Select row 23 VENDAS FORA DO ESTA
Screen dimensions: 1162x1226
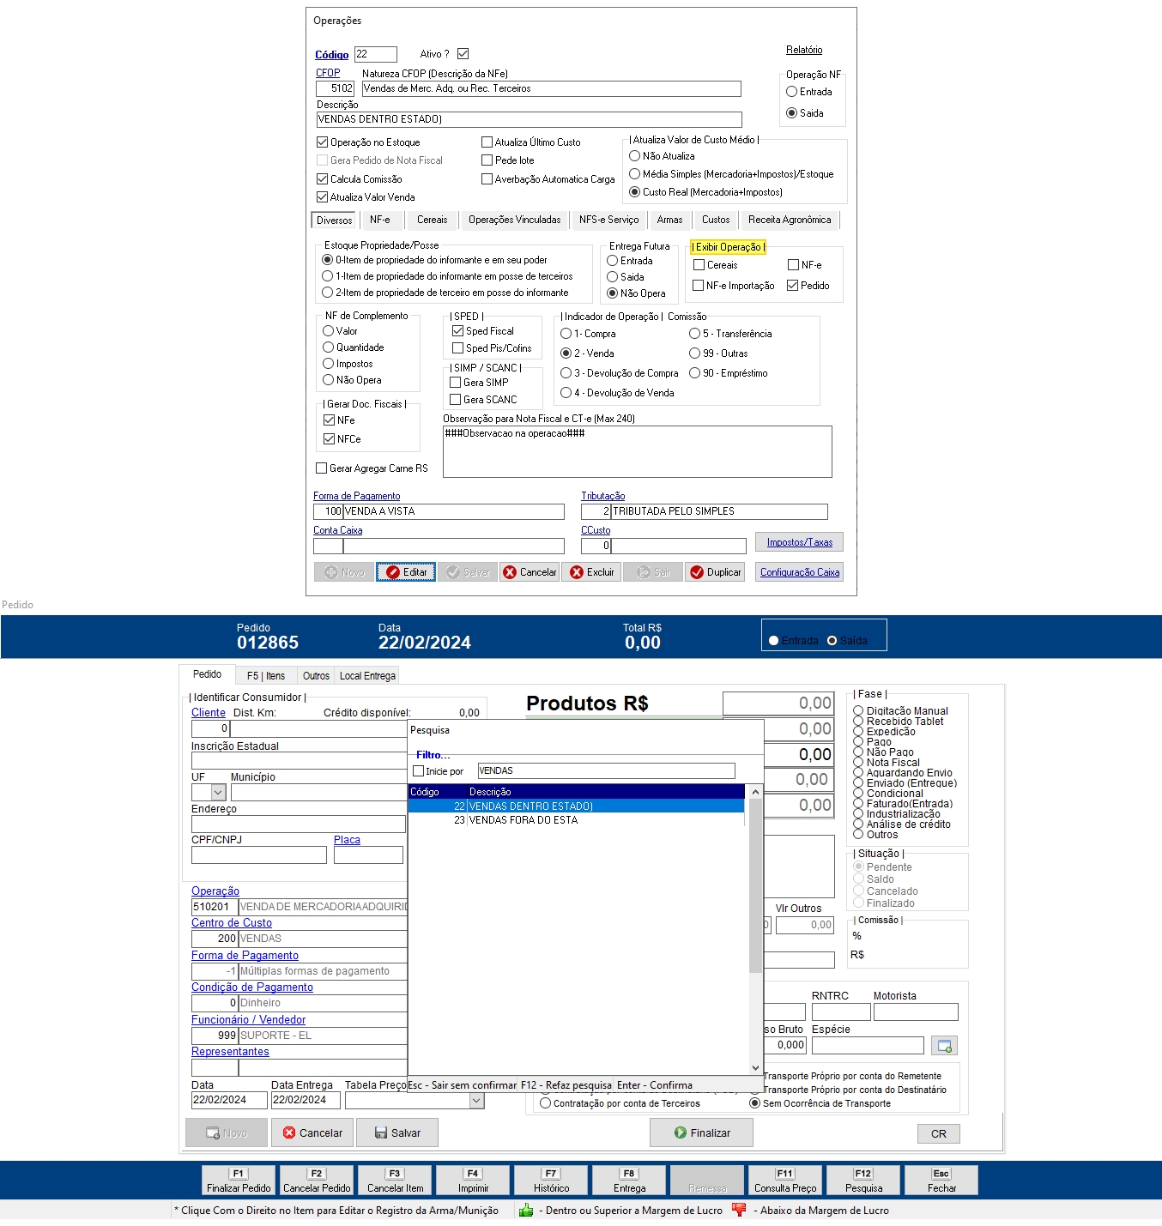pyautogui.click(x=576, y=820)
